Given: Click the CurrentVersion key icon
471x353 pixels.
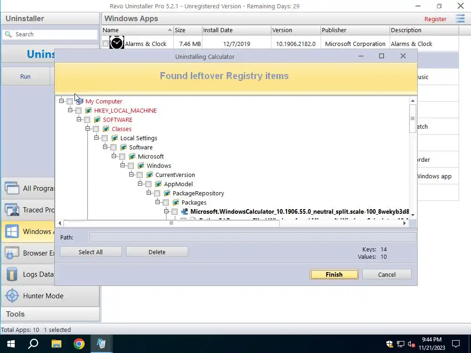Looking at the screenshot, I should 149,175.
